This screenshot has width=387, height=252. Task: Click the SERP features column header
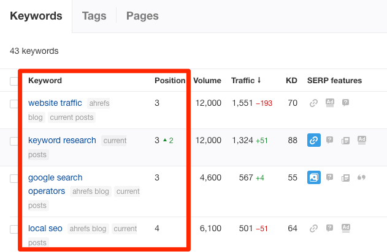click(334, 81)
